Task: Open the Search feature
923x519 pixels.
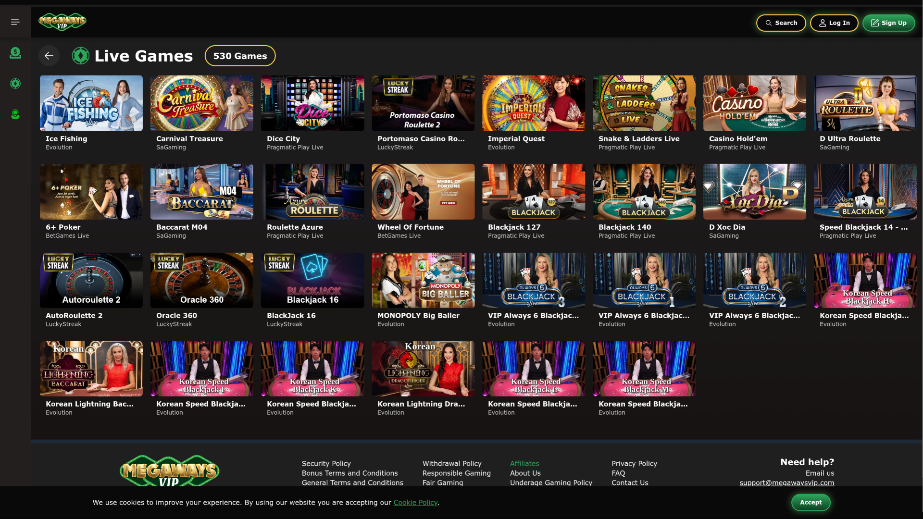Action: (780, 23)
